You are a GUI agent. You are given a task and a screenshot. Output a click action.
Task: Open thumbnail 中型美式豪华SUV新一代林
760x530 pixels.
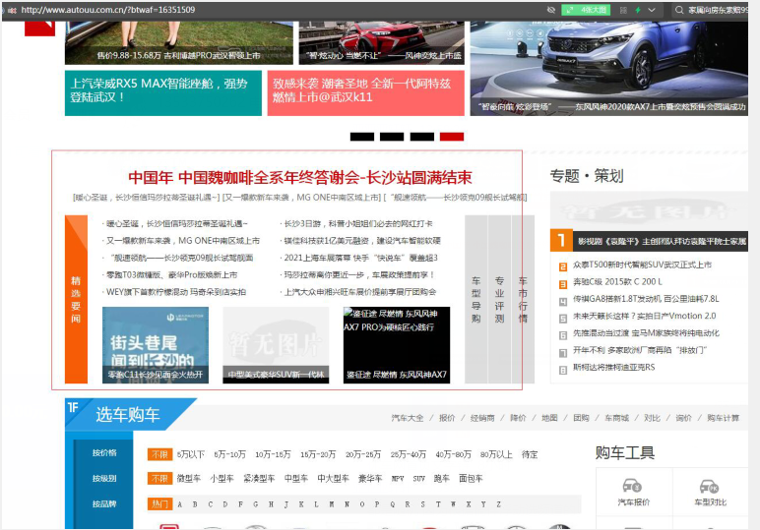(276, 345)
